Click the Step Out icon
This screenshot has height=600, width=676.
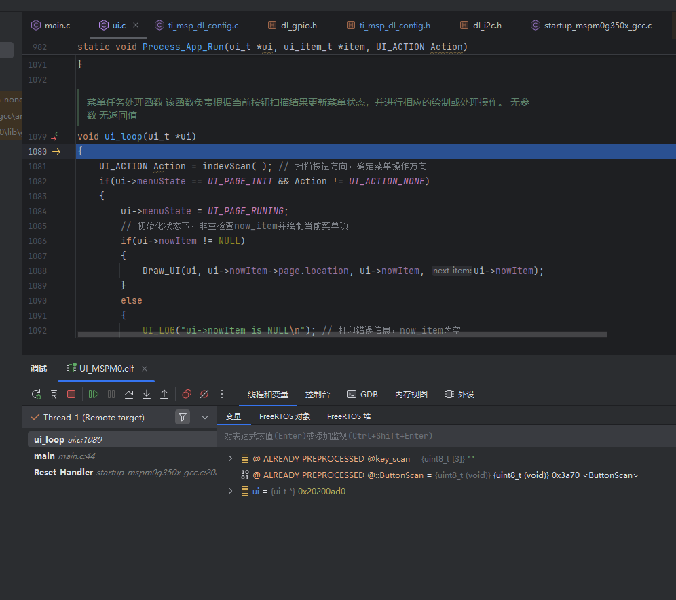[164, 394]
